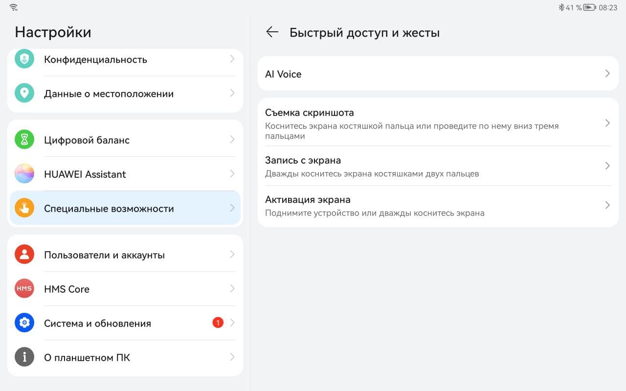
Task: Open the chevron next to Запись с экрана
Action: click(x=607, y=166)
